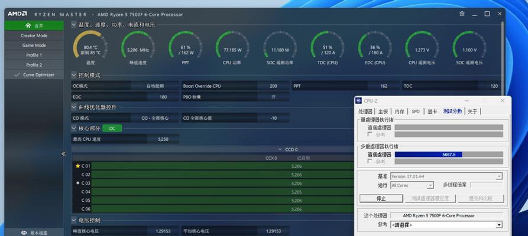The image size is (528, 236).
Task: Select Profile 2 in sidebar
Action: pyautogui.click(x=34, y=64)
